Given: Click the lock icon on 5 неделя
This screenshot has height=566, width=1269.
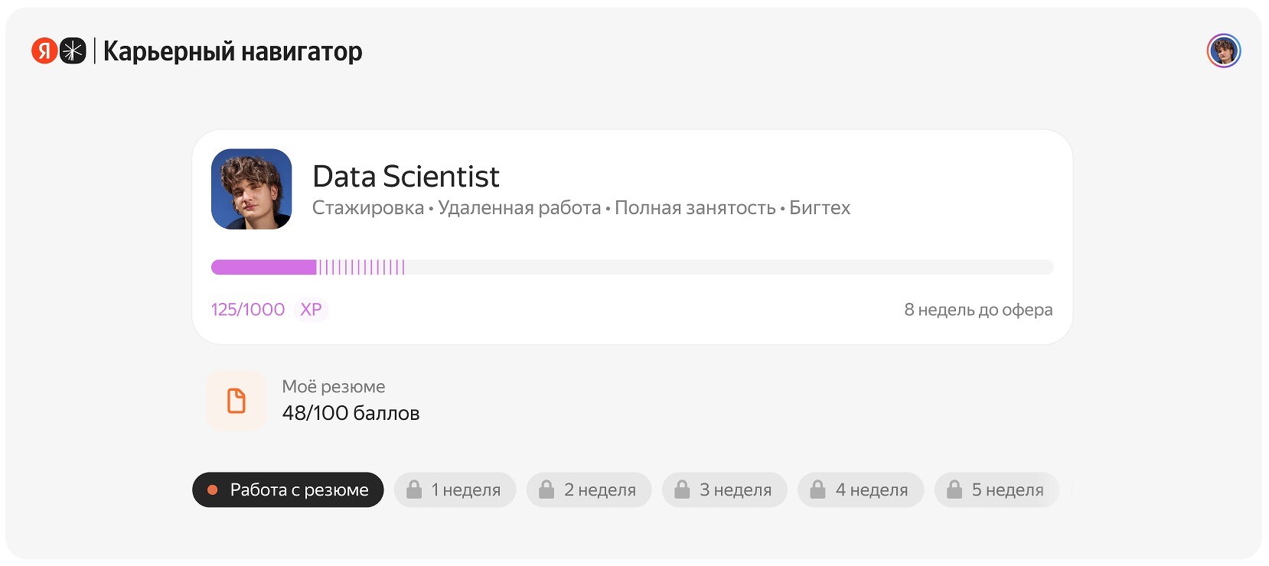Looking at the screenshot, I should click(x=954, y=490).
